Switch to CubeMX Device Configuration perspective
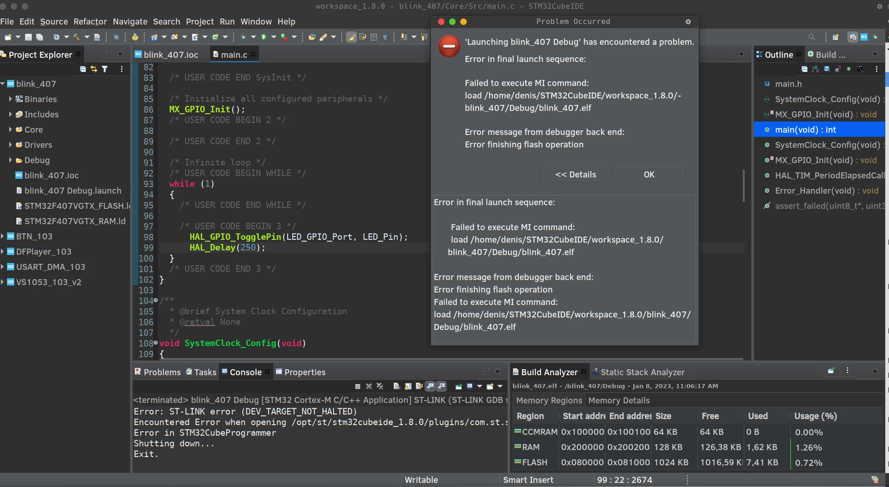The width and height of the screenshot is (889, 487). 864,37
